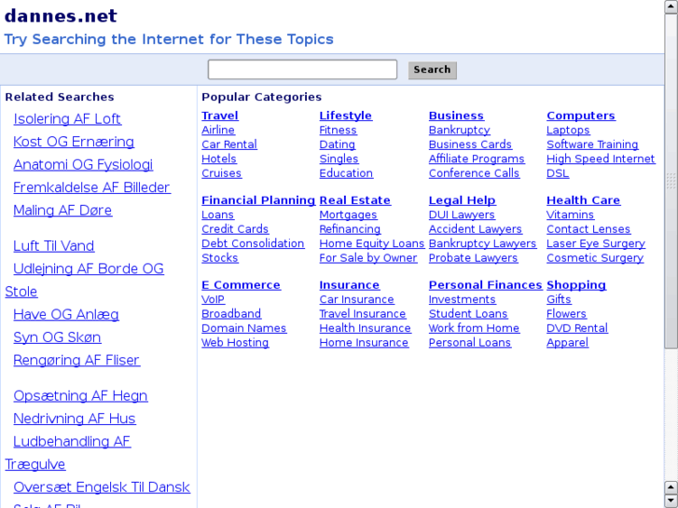This screenshot has width=678, height=508.
Task: Select the Credit Cards link
Action: 235,229
